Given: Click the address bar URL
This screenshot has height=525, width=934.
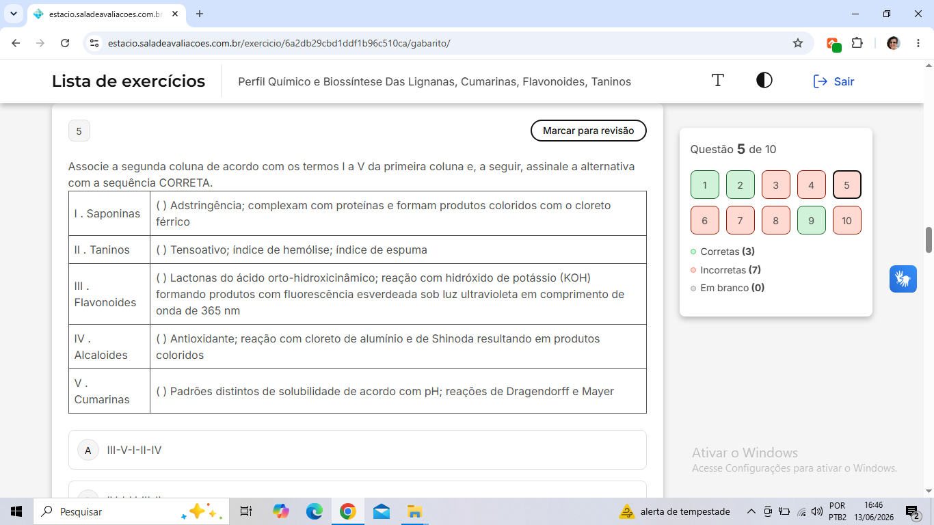Looking at the screenshot, I should (279, 43).
